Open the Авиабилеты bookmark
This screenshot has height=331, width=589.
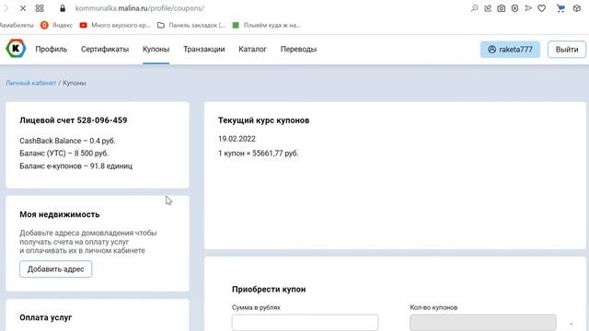pos(17,25)
